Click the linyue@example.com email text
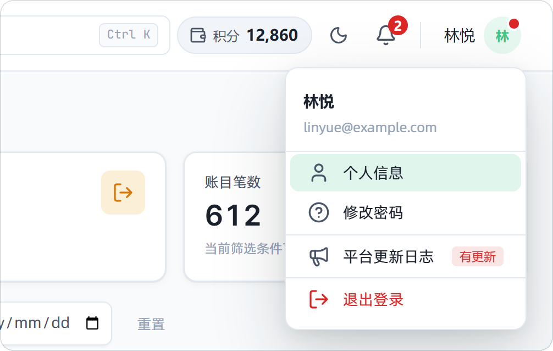This screenshot has height=351, width=553. (370, 128)
